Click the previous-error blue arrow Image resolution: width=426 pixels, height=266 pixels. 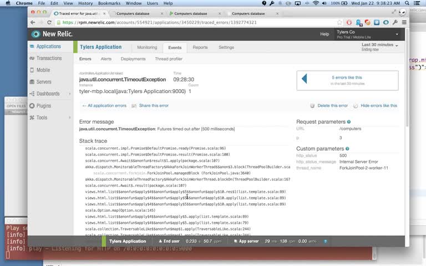[305, 79]
